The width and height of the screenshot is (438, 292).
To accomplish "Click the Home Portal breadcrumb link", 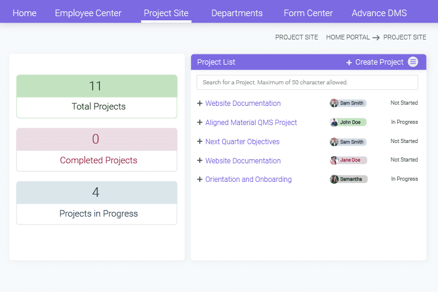I will [x=348, y=37].
